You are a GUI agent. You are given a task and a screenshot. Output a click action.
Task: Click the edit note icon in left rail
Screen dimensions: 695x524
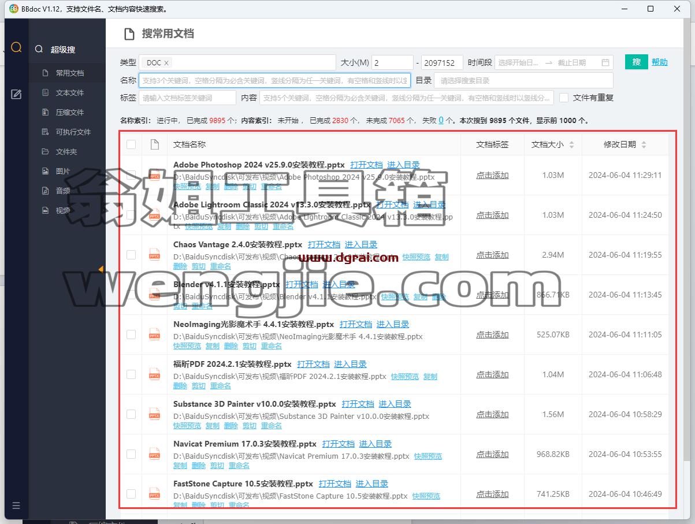click(16, 94)
